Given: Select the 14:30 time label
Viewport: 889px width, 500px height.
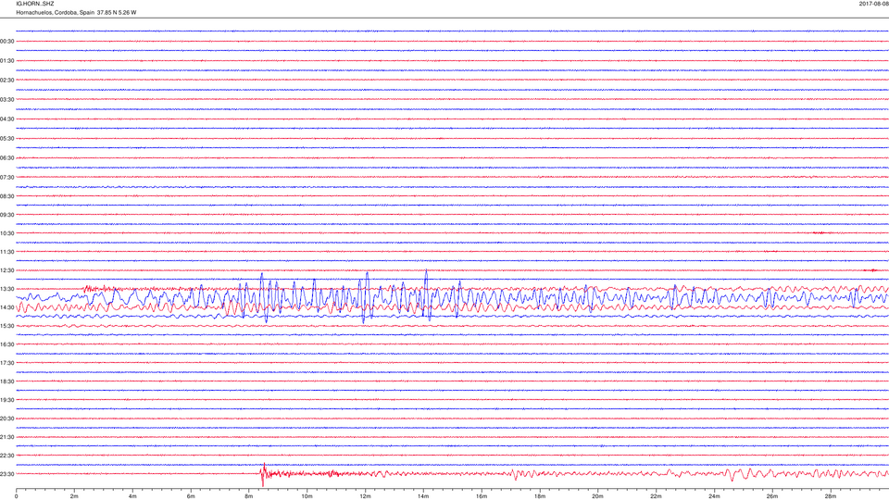Looking at the screenshot, I should [6, 307].
